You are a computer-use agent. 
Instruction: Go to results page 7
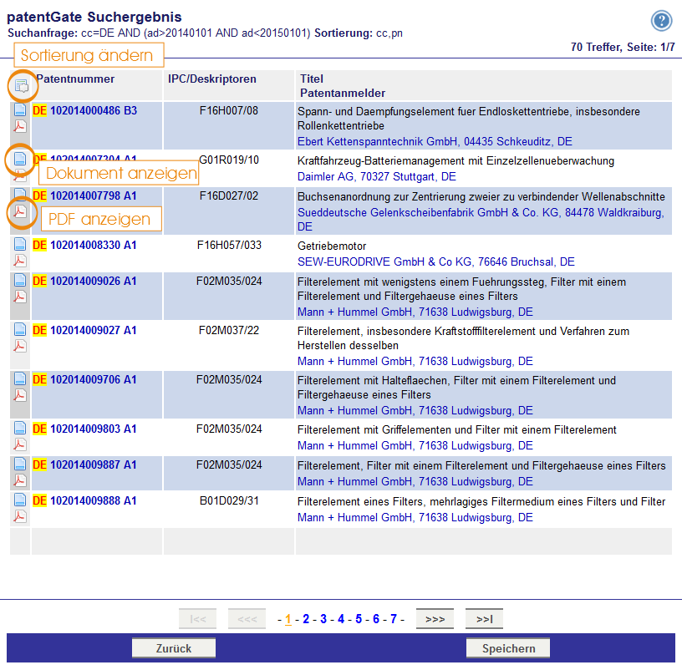click(394, 619)
